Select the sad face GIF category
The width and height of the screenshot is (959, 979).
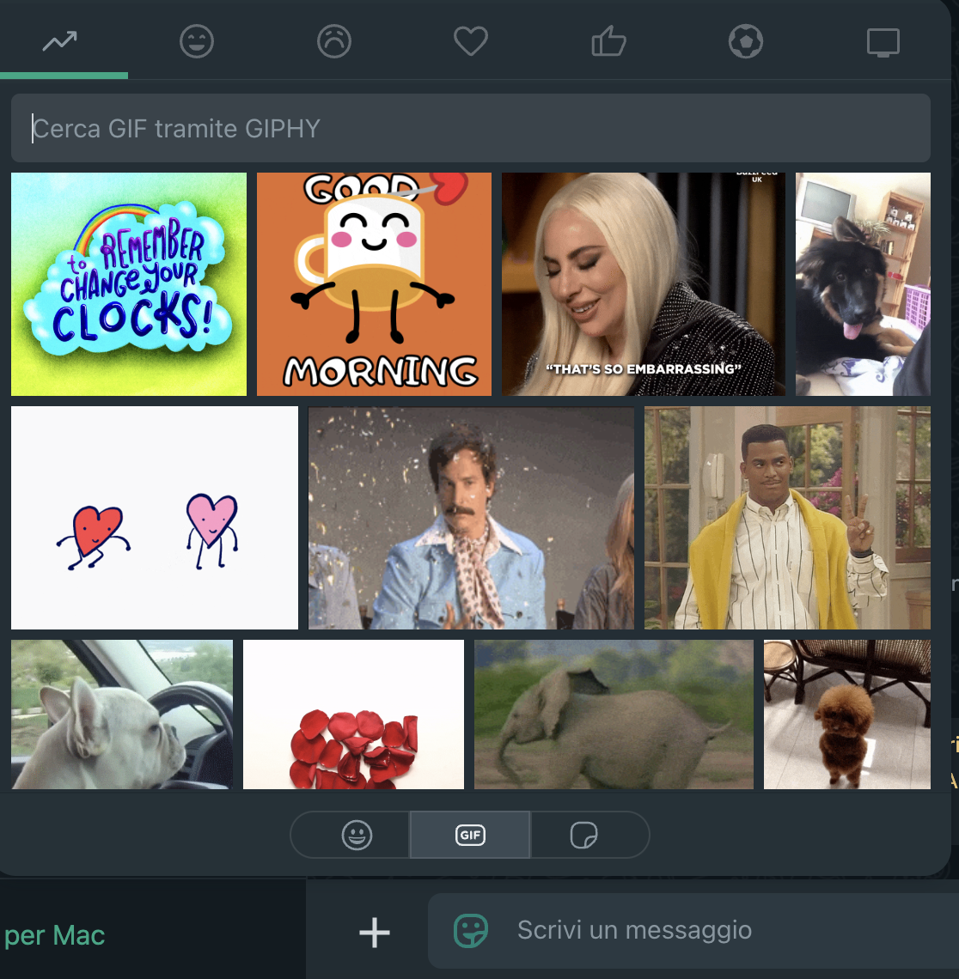click(x=334, y=41)
